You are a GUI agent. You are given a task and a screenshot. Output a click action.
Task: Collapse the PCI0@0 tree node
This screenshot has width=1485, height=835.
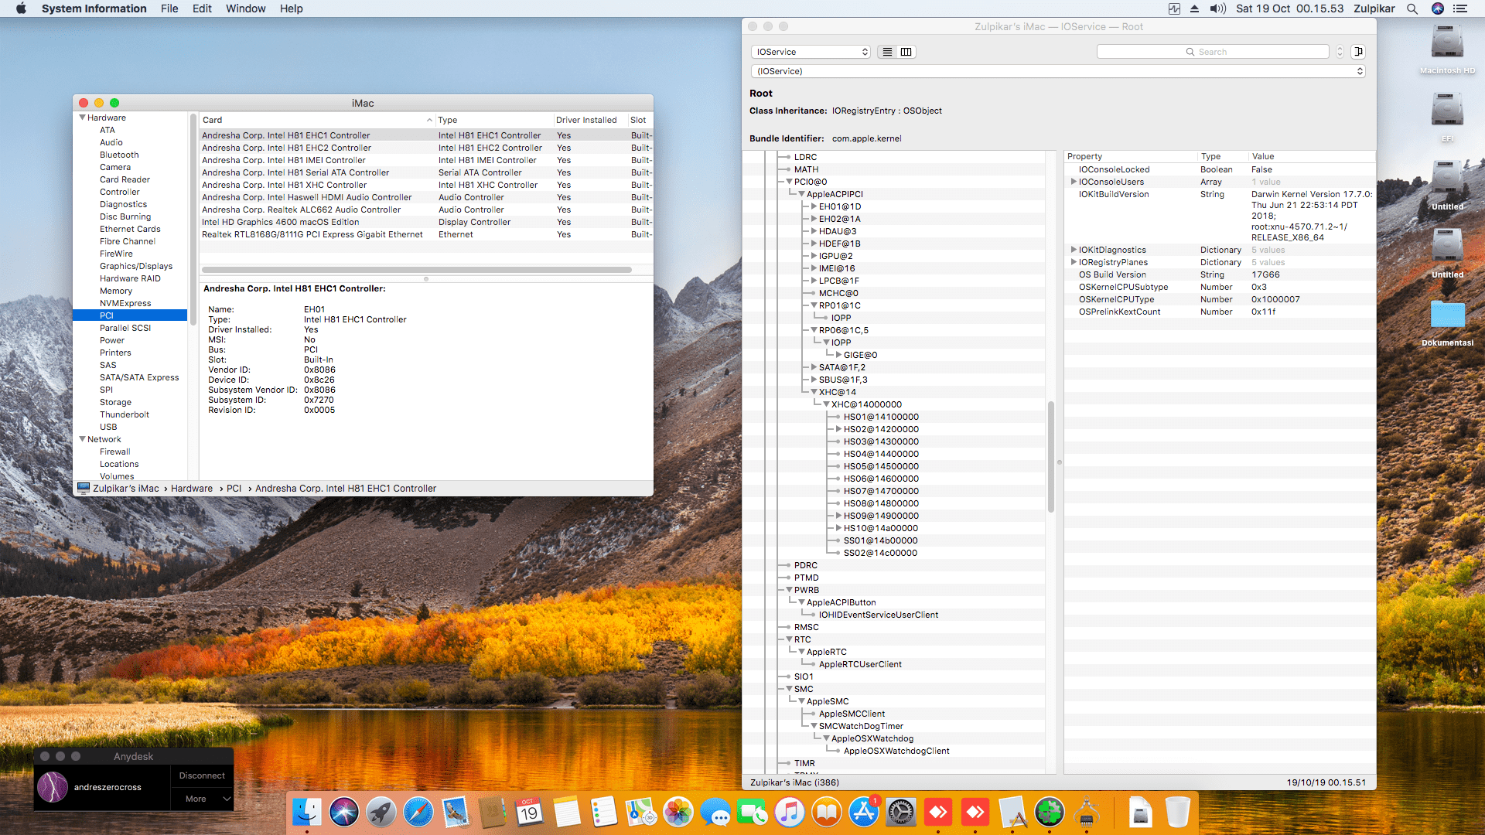point(790,182)
